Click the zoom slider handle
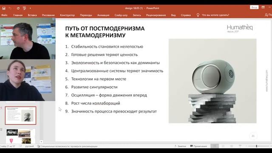Image resolution: width=272 pixels, height=153 pixels. [x=257, y=146]
